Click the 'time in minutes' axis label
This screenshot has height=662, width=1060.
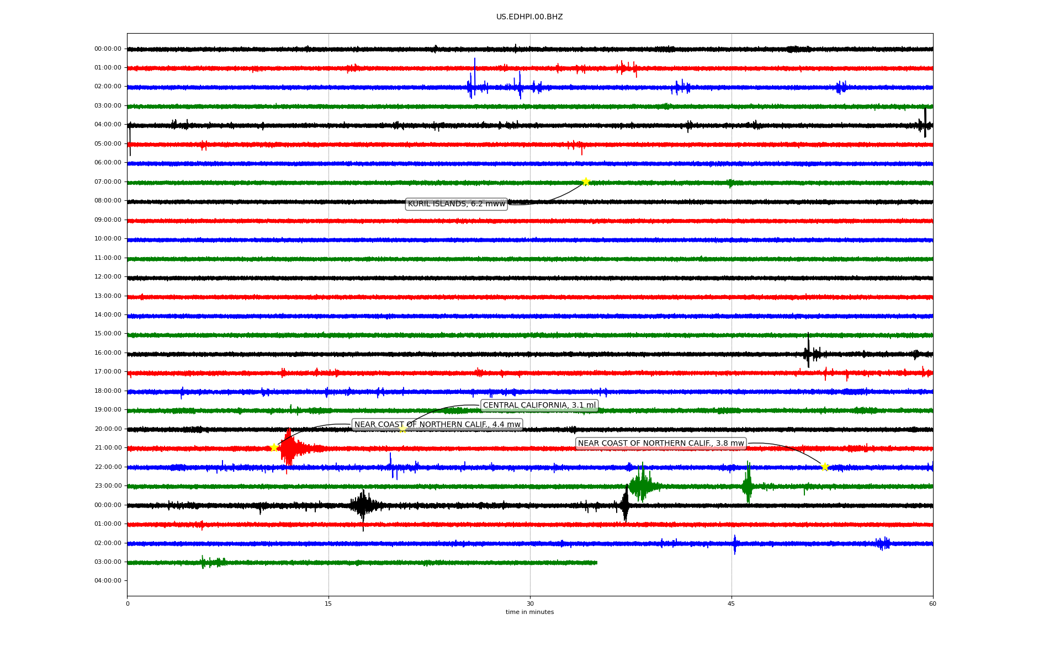[x=529, y=612]
